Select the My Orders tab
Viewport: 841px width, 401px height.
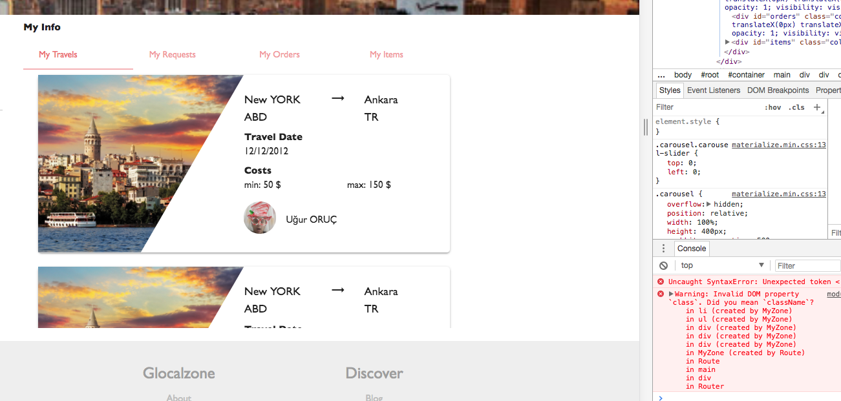279,54
